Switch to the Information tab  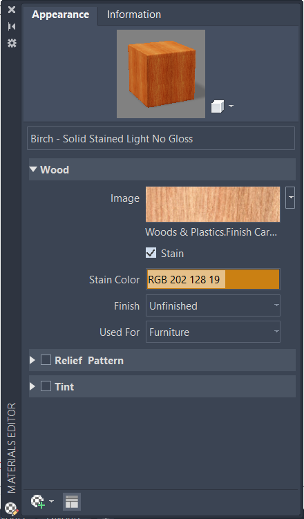[134, 15]
